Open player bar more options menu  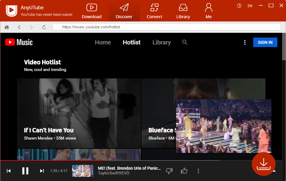(x=198, y=171)
